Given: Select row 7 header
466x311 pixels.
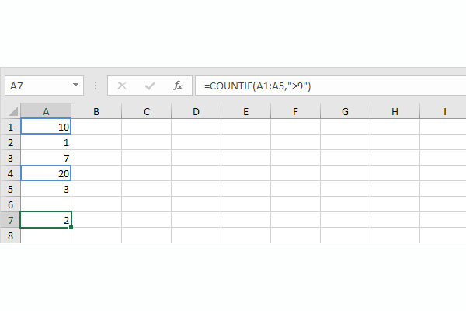Looking at the screenshot, I should (x=10, y=220).
